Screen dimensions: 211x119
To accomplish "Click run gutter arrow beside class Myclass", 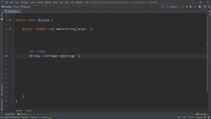I will 10,20.
